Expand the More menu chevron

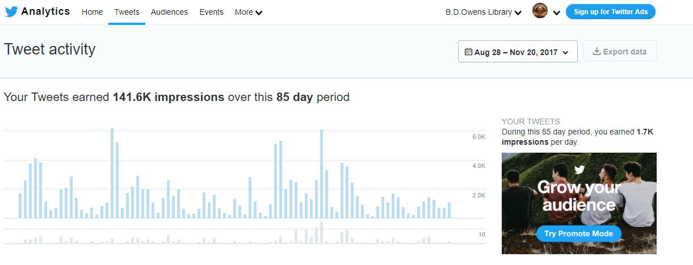click(x=259, y=12)
